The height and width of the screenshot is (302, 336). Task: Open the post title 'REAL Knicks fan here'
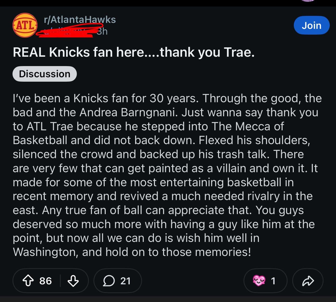point(134,52)
